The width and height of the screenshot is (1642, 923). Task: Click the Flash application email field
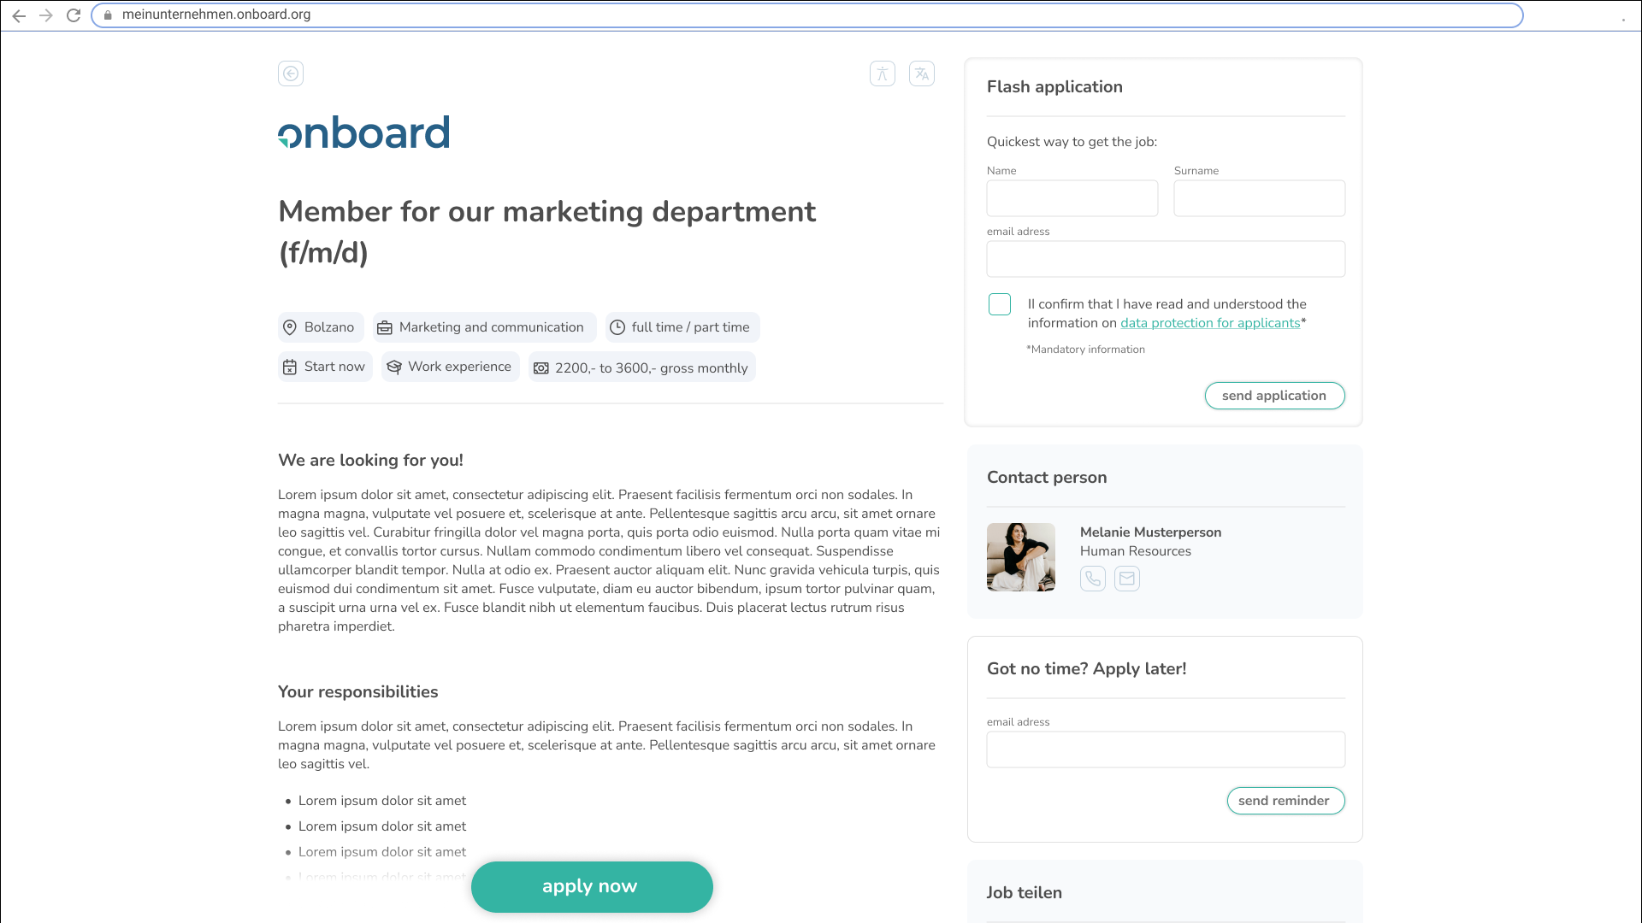(1165, 259)
